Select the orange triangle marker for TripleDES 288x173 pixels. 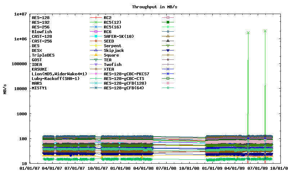(x=96, y=55)
